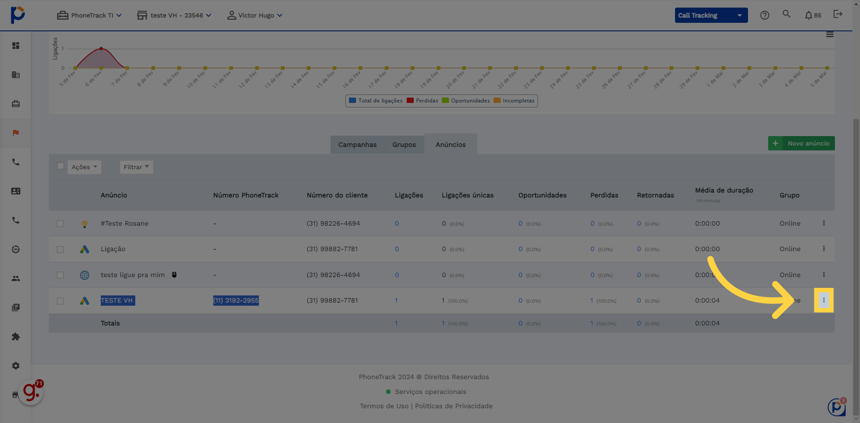Click the Serviços operacionais status link
The image size is (860, 423).
coord(426,392)
